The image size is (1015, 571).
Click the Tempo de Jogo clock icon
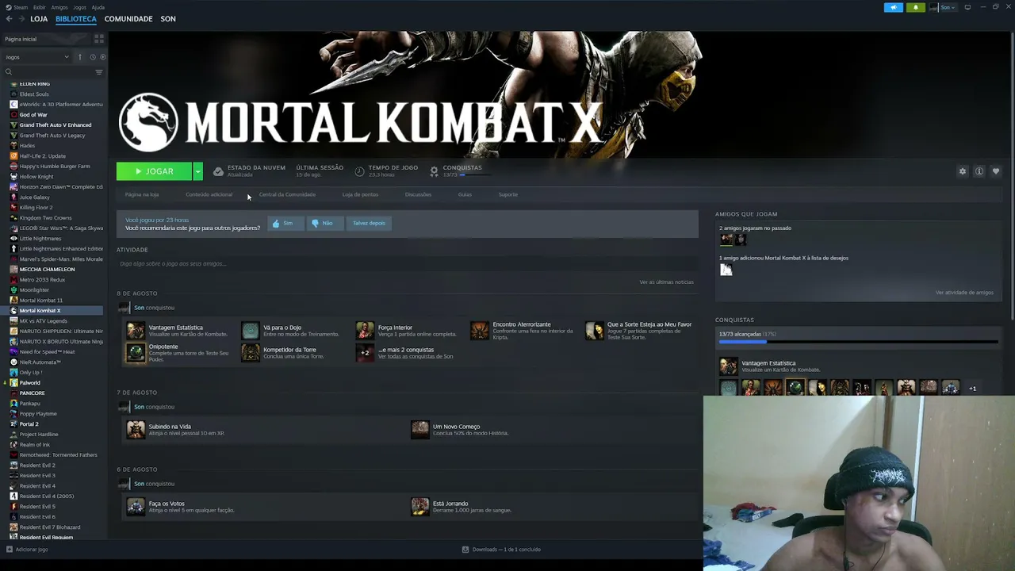(359, 171)
